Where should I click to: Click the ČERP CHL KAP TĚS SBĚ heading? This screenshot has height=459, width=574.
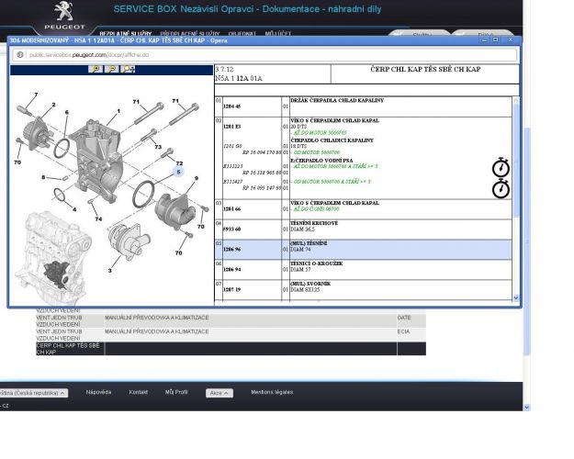click(425, 69)
